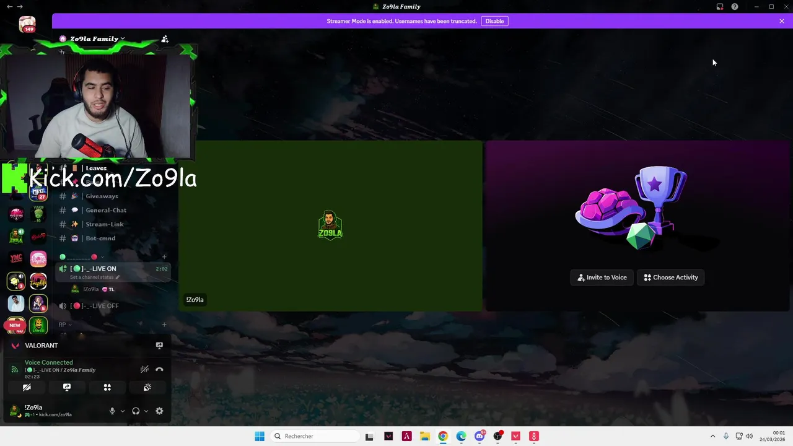
Task: Open User Settings gear
Action: tap(159, 411)
